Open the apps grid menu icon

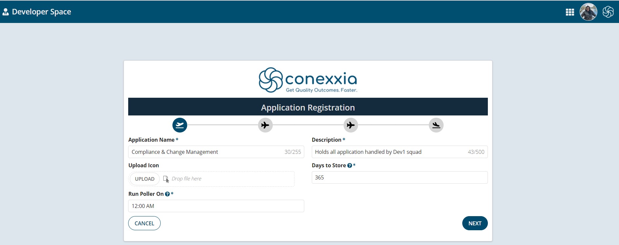point(570,12)
